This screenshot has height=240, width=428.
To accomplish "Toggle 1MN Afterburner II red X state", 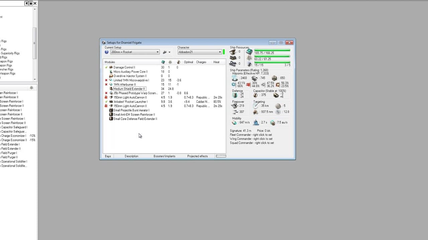I will pyautogui.click(x=106, y=85).
